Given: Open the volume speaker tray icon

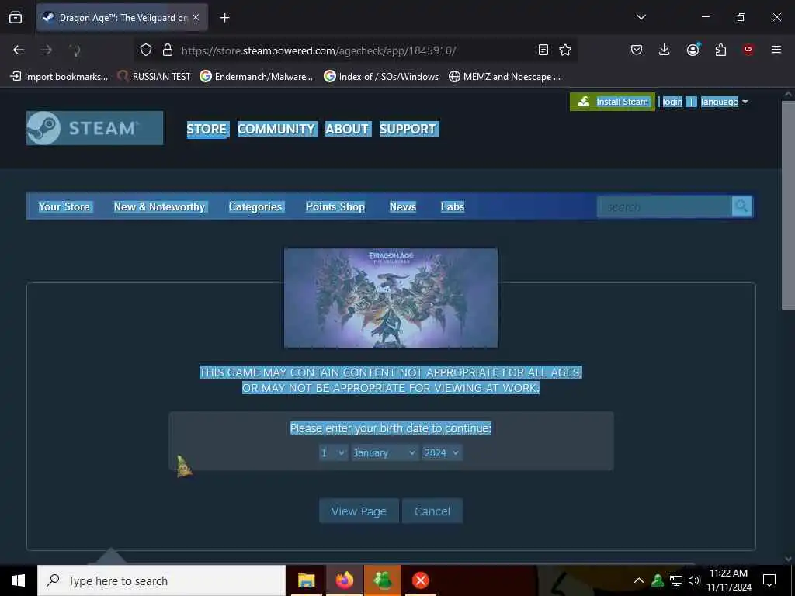Looking at the screenshot, I should coord(693,580).
